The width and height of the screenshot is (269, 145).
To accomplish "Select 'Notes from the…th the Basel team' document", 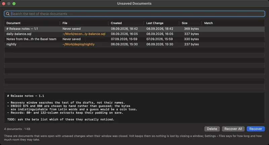I will [x=134, y=39].
